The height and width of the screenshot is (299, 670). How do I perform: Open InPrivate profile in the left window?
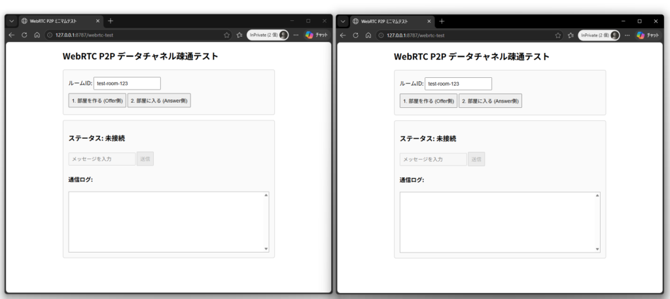268,35
